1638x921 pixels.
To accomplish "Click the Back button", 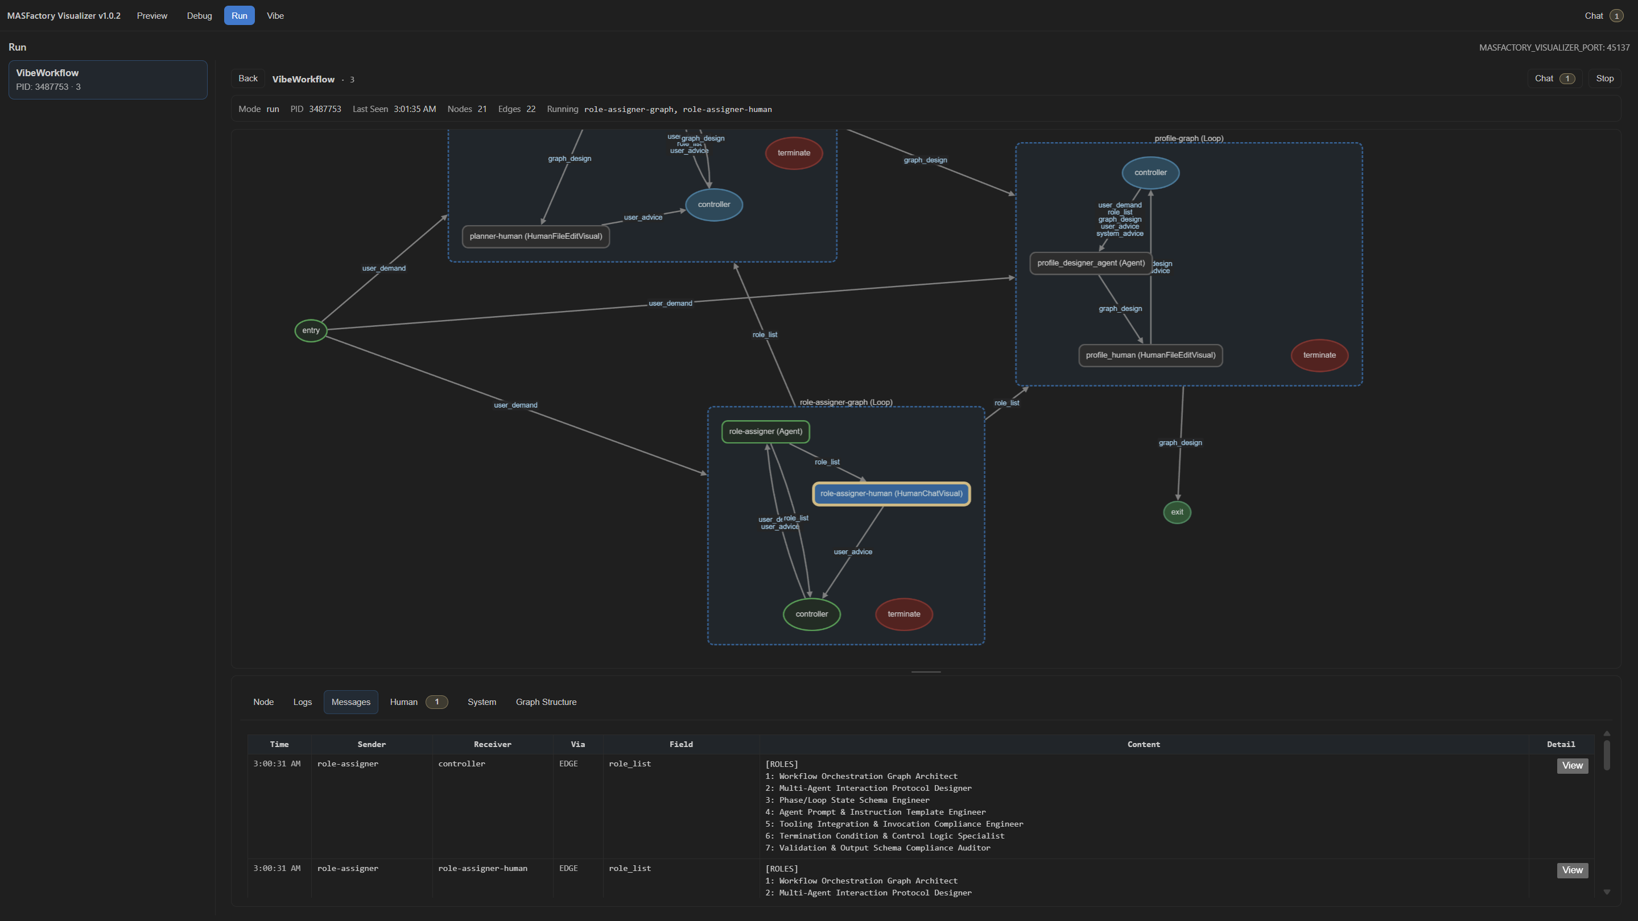I will pos(247,78).
